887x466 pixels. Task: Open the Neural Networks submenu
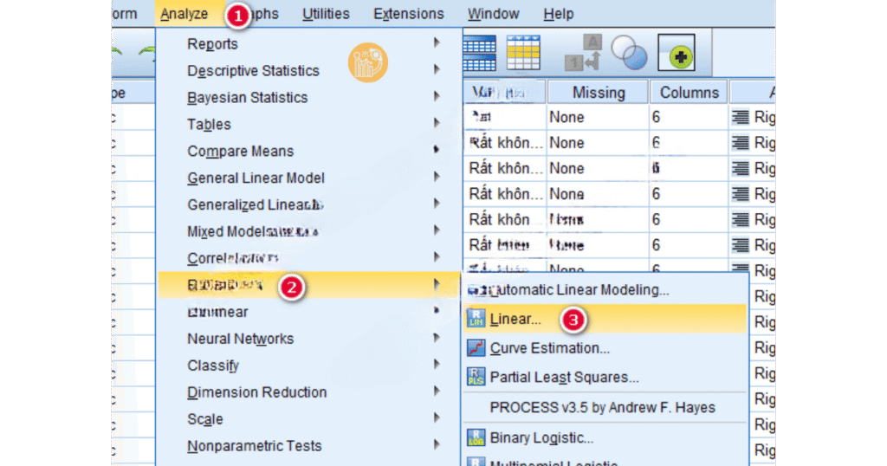point(240,339)
